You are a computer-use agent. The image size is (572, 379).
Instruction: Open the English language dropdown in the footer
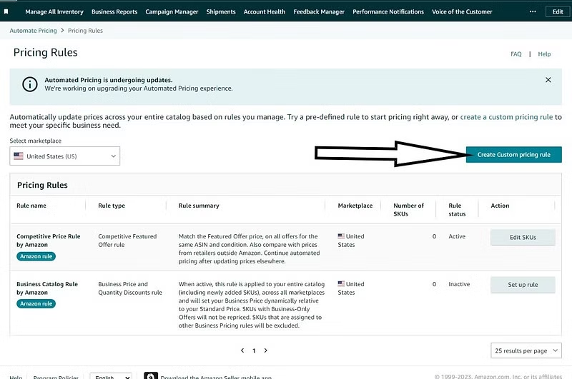coord(111,376)
